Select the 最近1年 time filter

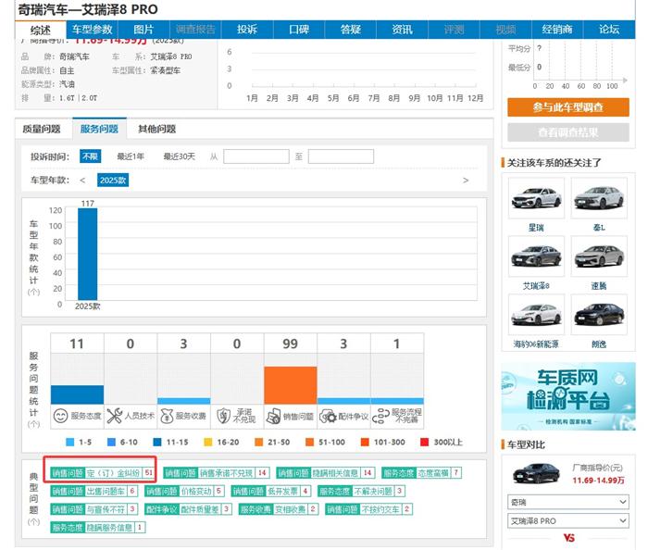pyautogui.click(x=130, y=156)
